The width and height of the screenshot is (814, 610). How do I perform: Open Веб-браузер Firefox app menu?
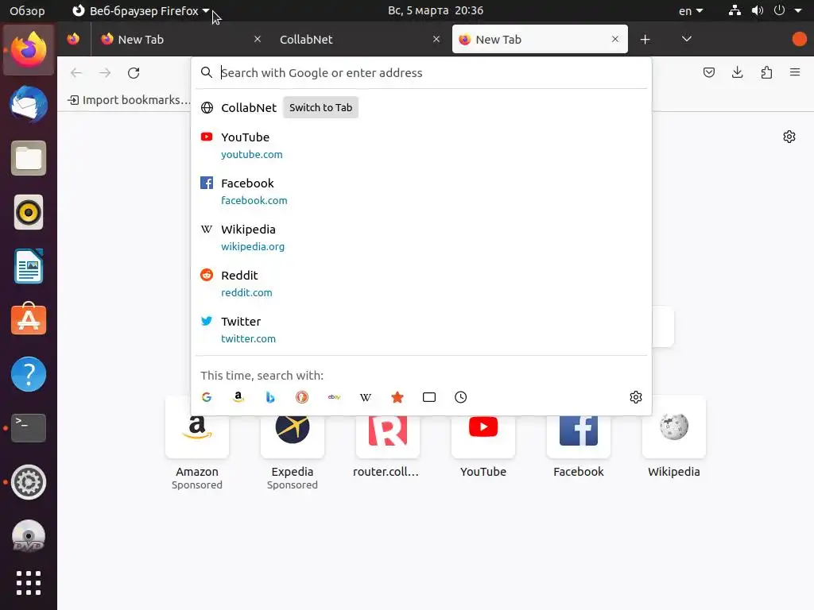tap(141, 10)
